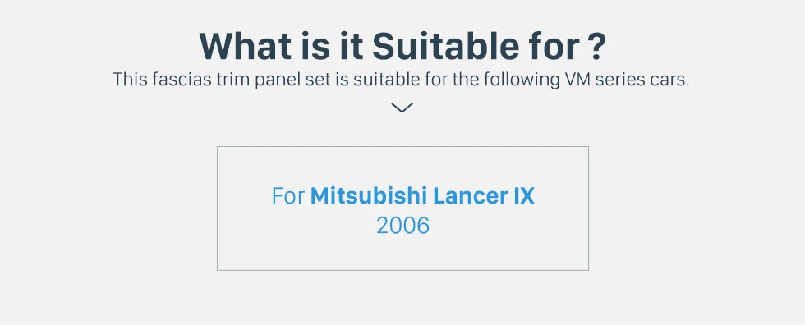The height and width of the screenshot is (325, 805).
Task: Click the subtitle sentence about fascias trim panel
Action: tap(401, 80)
